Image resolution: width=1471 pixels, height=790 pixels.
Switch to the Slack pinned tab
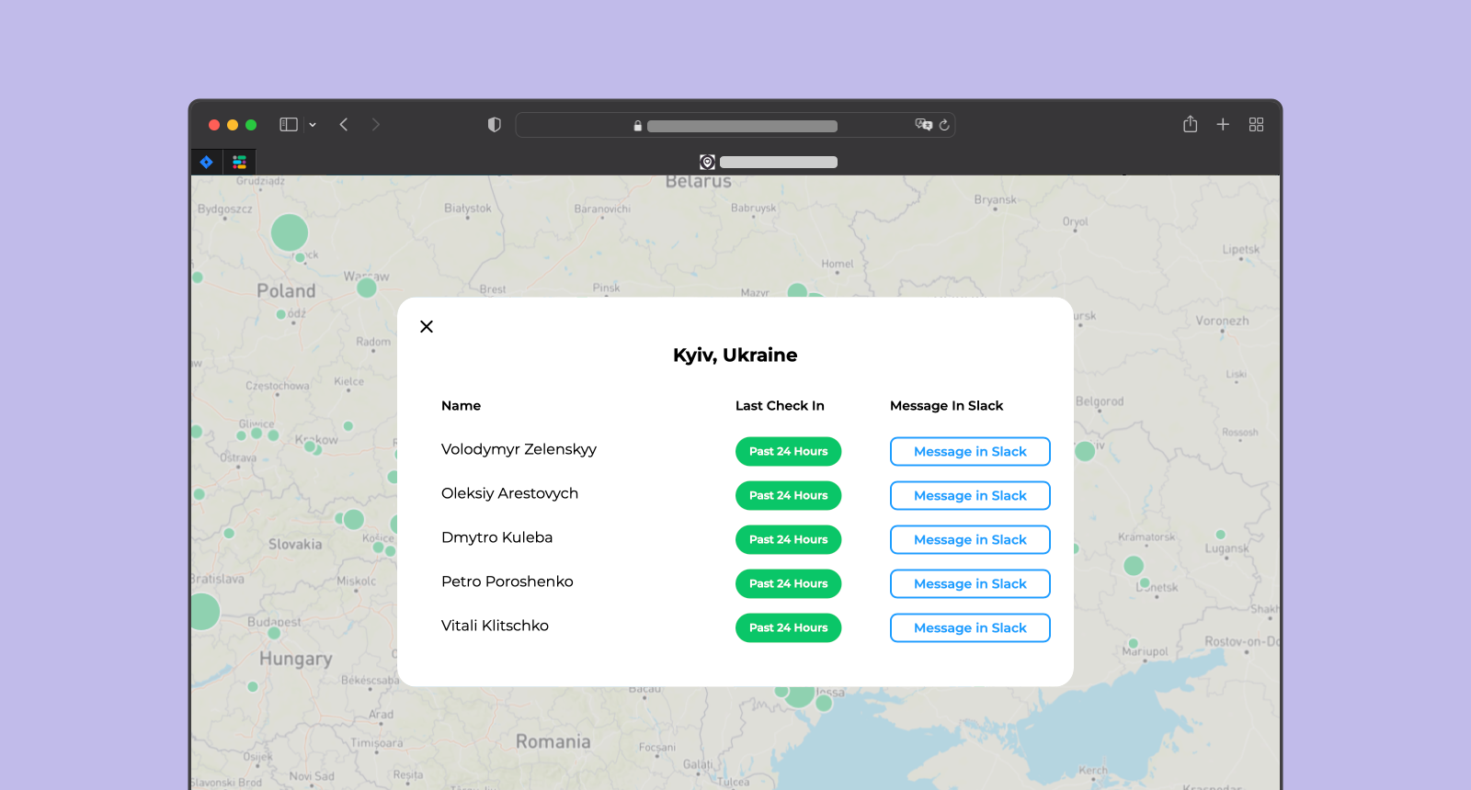pos(239,163)
